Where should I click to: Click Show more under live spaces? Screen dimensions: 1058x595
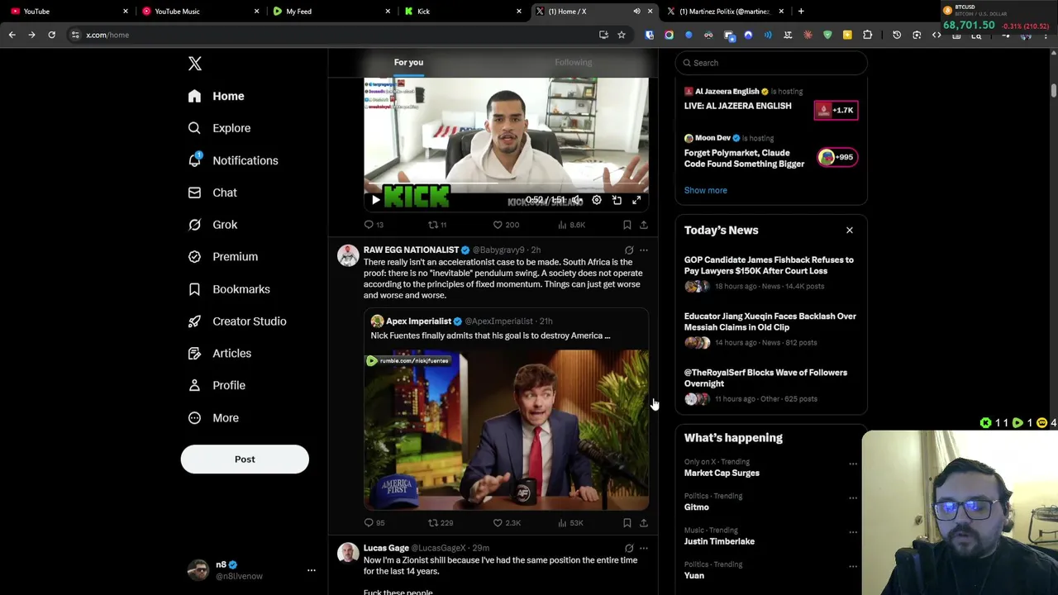click(706, 190)
